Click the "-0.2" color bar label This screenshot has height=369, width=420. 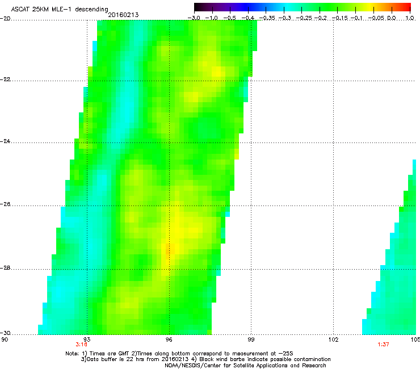(320, 18)
